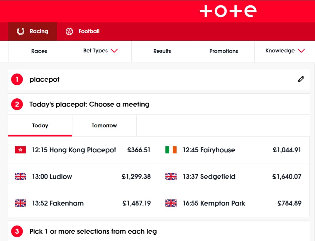Viewport: 315px width, 241px height.
Task: Go to the Promotions page
Action: [223, 51]
